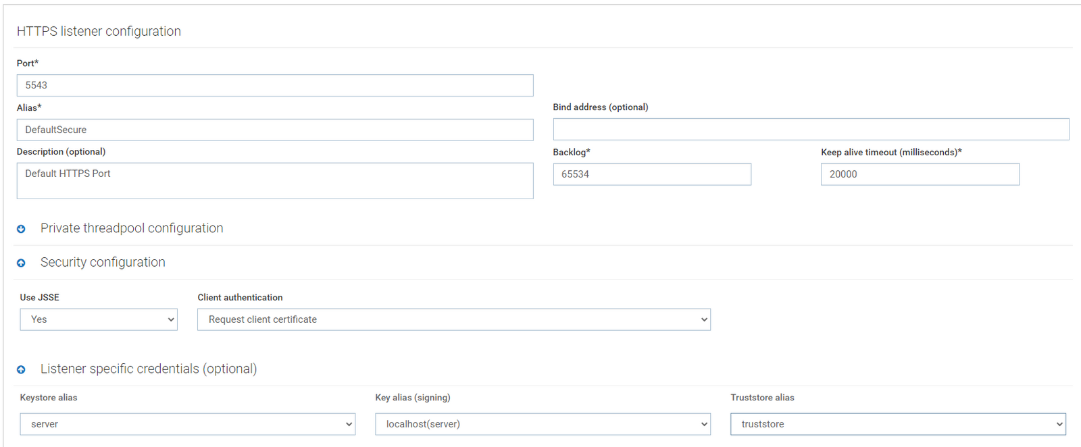Click into the Port input field
Image resolution: width=1081 pixels, height=447 pixels.
(x=275, y=85)
